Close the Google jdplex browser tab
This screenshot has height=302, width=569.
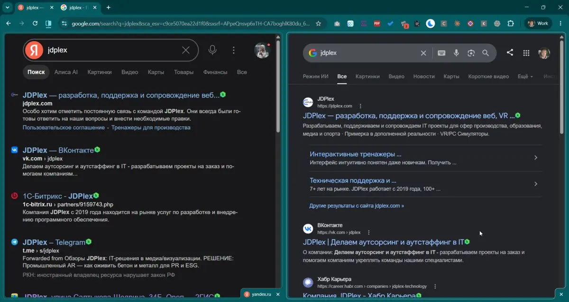pos(94,8)
